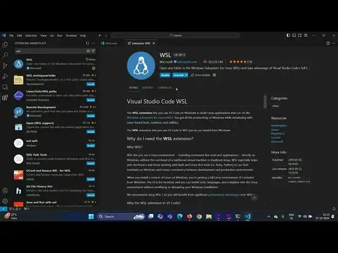This screenshot has width=338, height=253.
Task: Open the WSL extension settings gear beside Auto Update
Action: pos(214,75)
